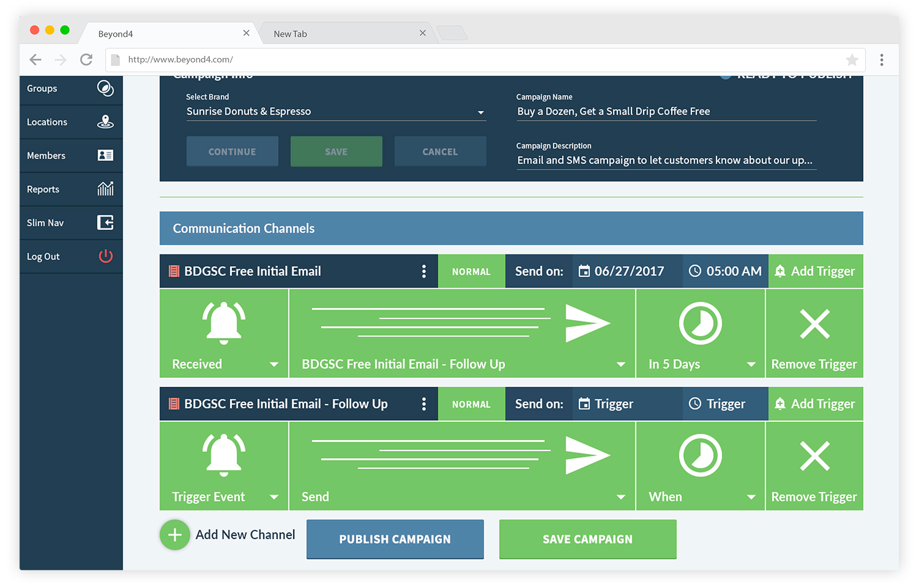Click green plus to add new channel
Screen dimensions: 923x588
point(174,535)
